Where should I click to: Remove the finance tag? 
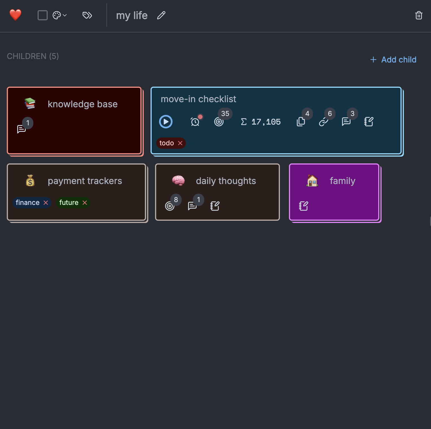click(x=46, y=203)
